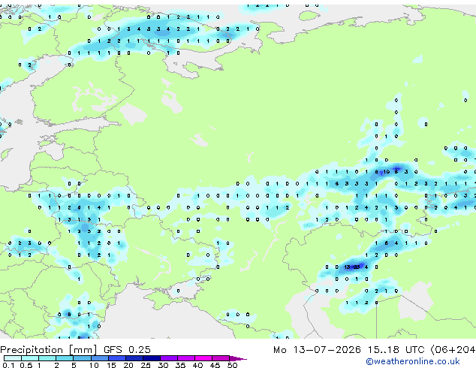
Task: Select the 5–10 mm legend color swatch
Action: coord(82,358)
